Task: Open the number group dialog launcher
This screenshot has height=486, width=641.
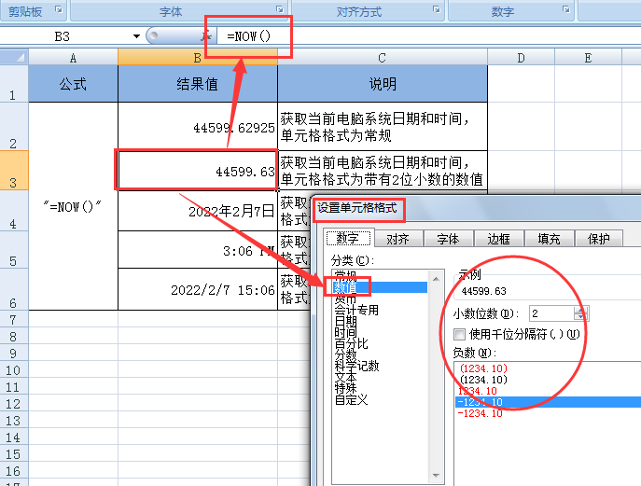Action: click(566, 9)
